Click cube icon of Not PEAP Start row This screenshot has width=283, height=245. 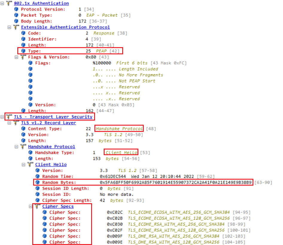pos(30,81)
